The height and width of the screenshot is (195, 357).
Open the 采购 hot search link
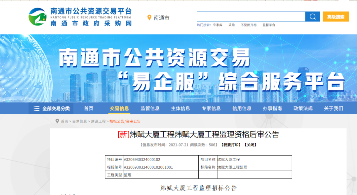pos(231,25)
